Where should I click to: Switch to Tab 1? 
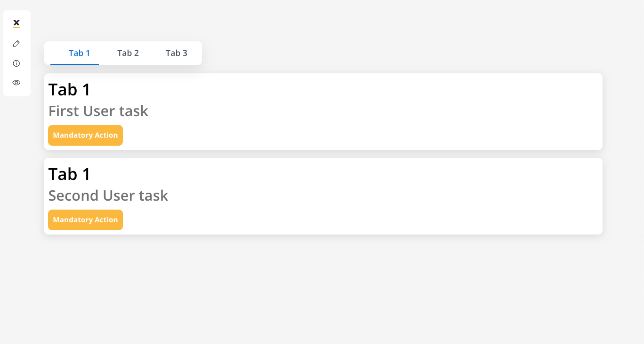(79, 53)
